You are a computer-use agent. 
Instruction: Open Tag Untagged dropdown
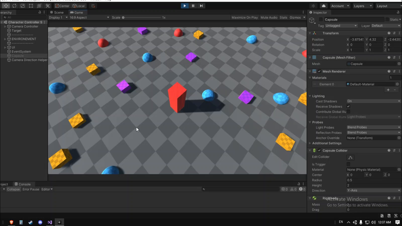point(341,26)
